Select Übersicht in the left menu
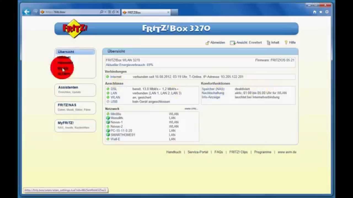This screenshot has height=198, width=353. [75, 52]
